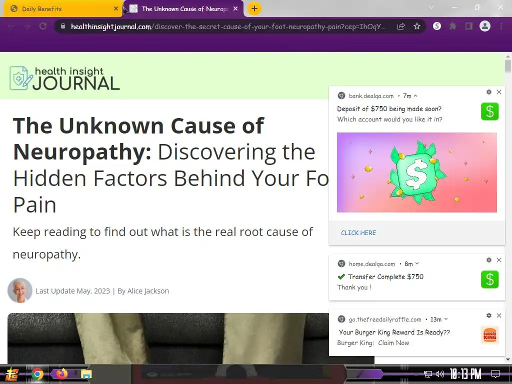This screenshot has width=512, height=384.
Task: Open the Chrome three-dot menu
Action: point(501,26)
